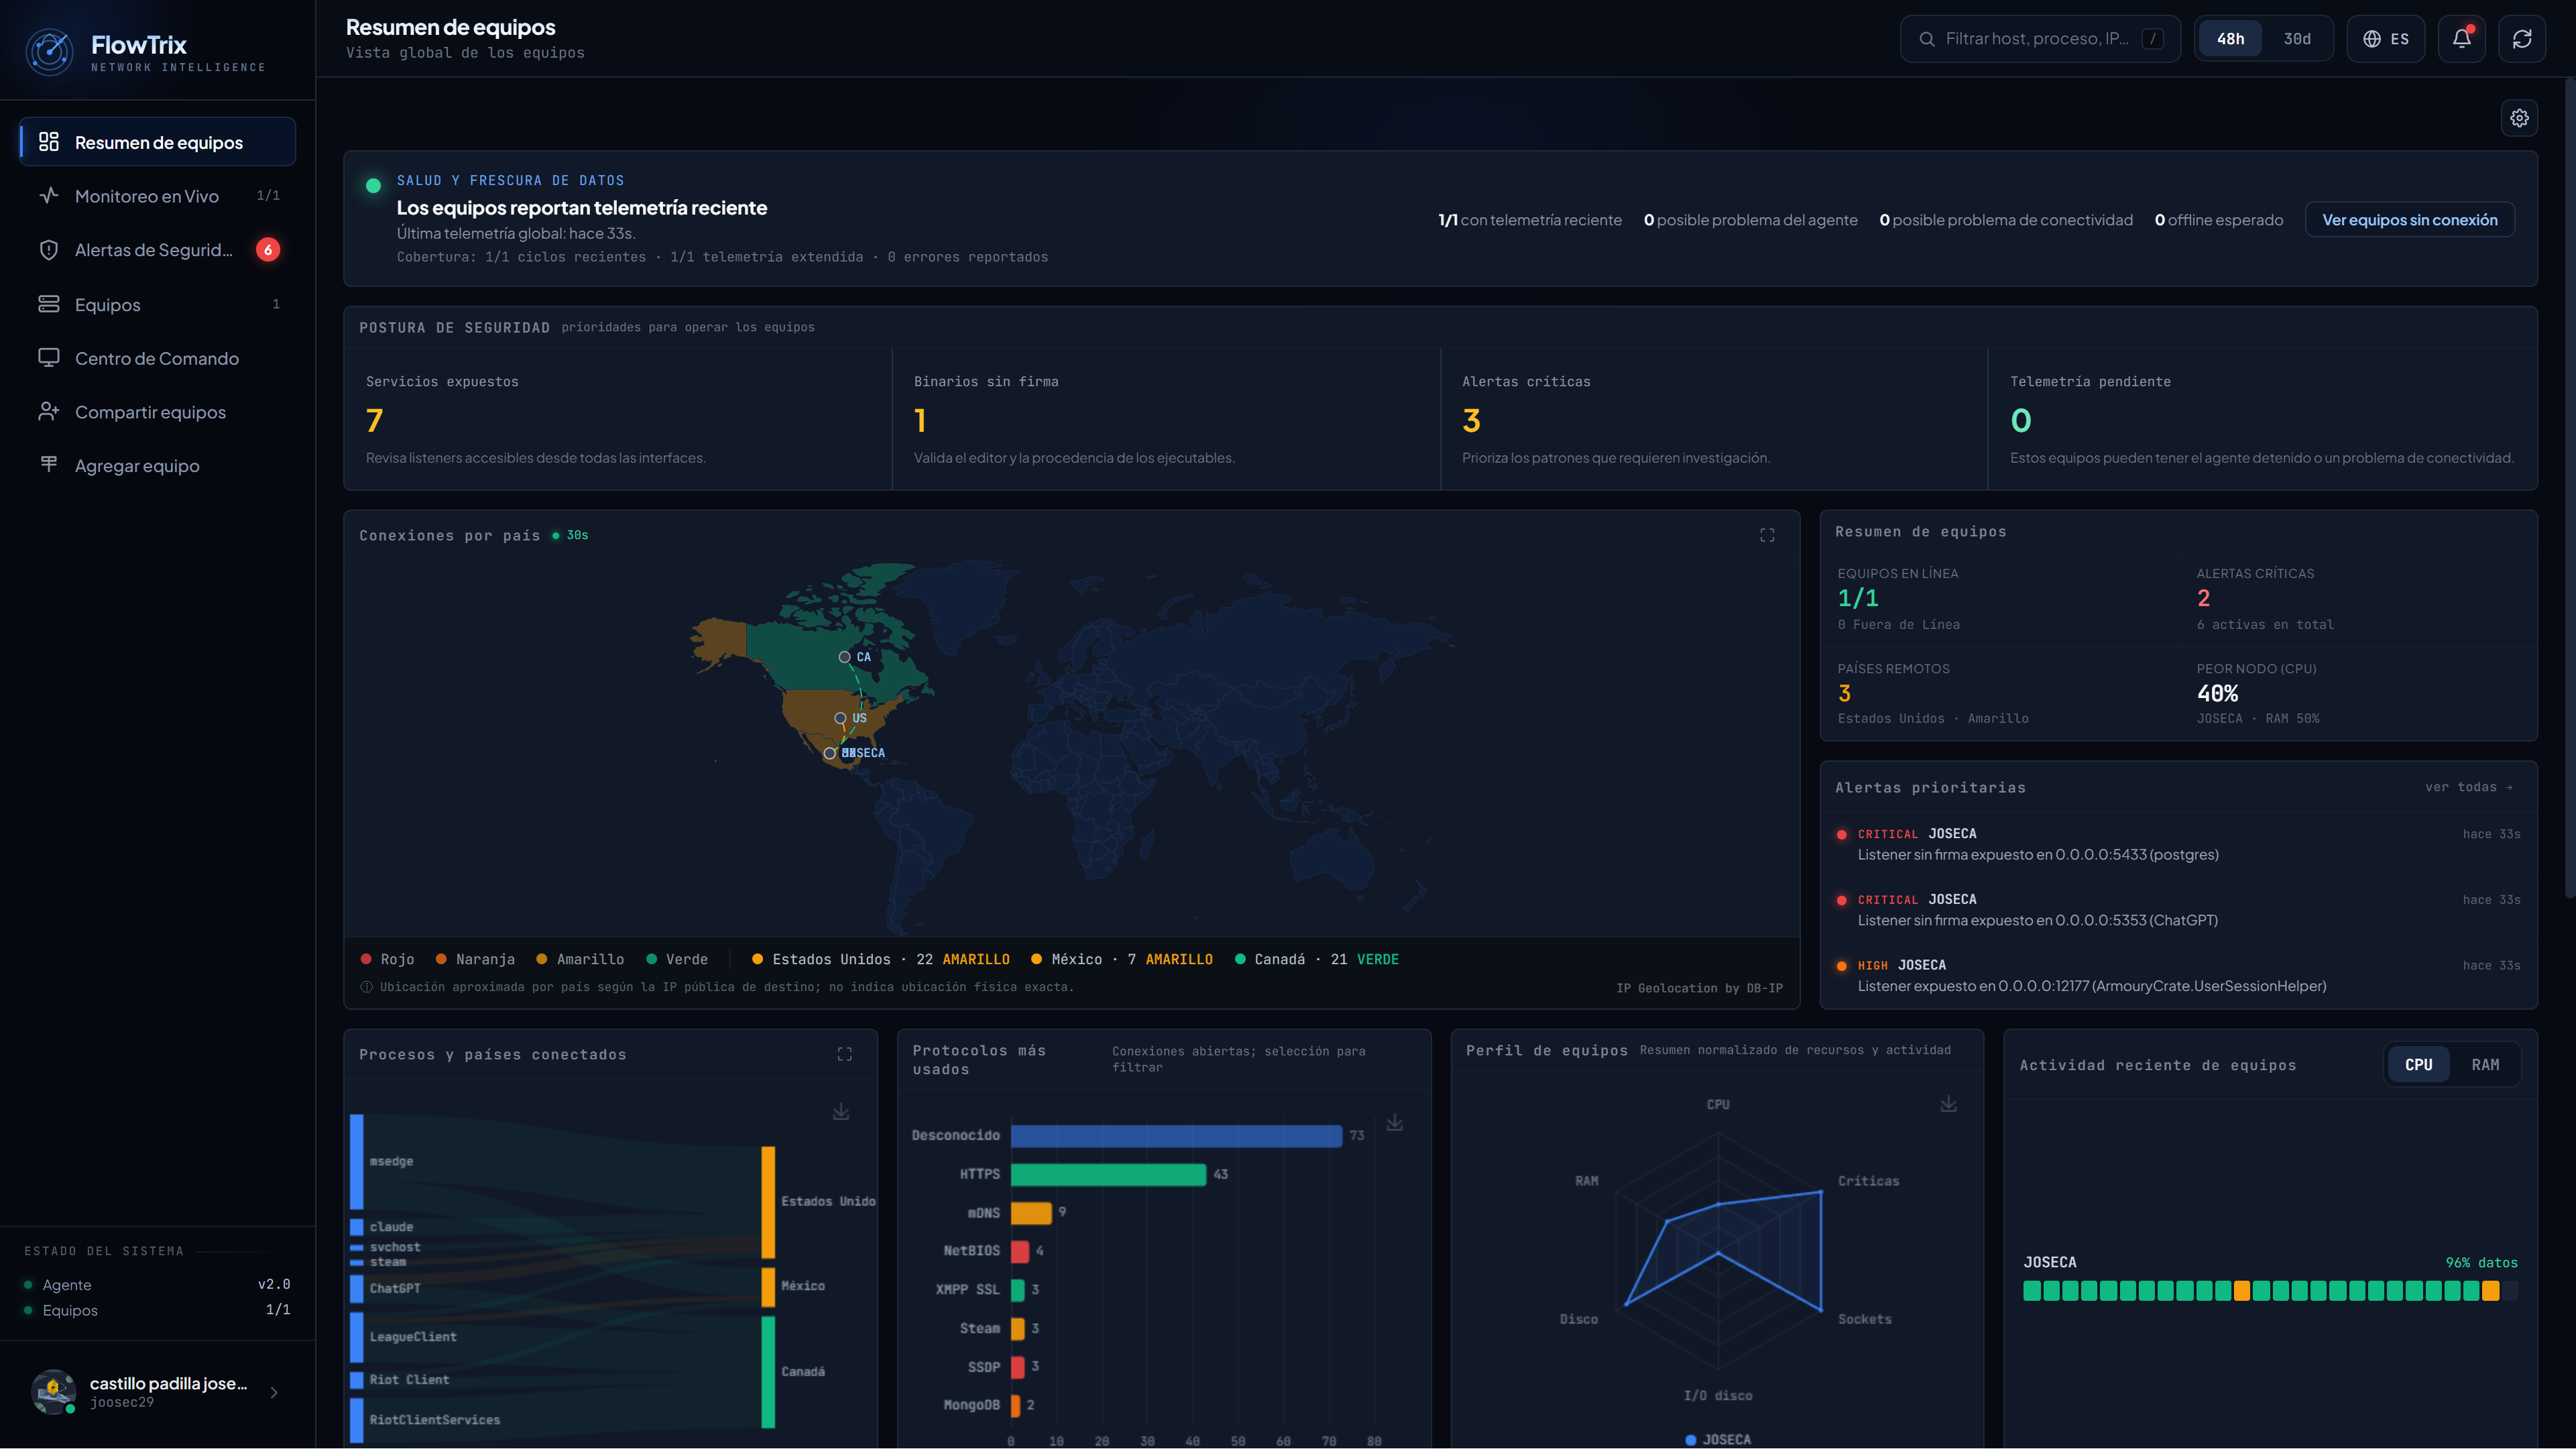Click the US map marker
This screenshot has width=2576, height=1449.
[841, 718]
